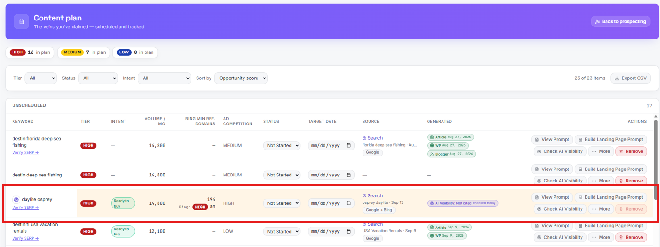This screenshot has width=660, height=247.
Task: Change status for destin florida deep sea fishing
Action: point(282,145)
